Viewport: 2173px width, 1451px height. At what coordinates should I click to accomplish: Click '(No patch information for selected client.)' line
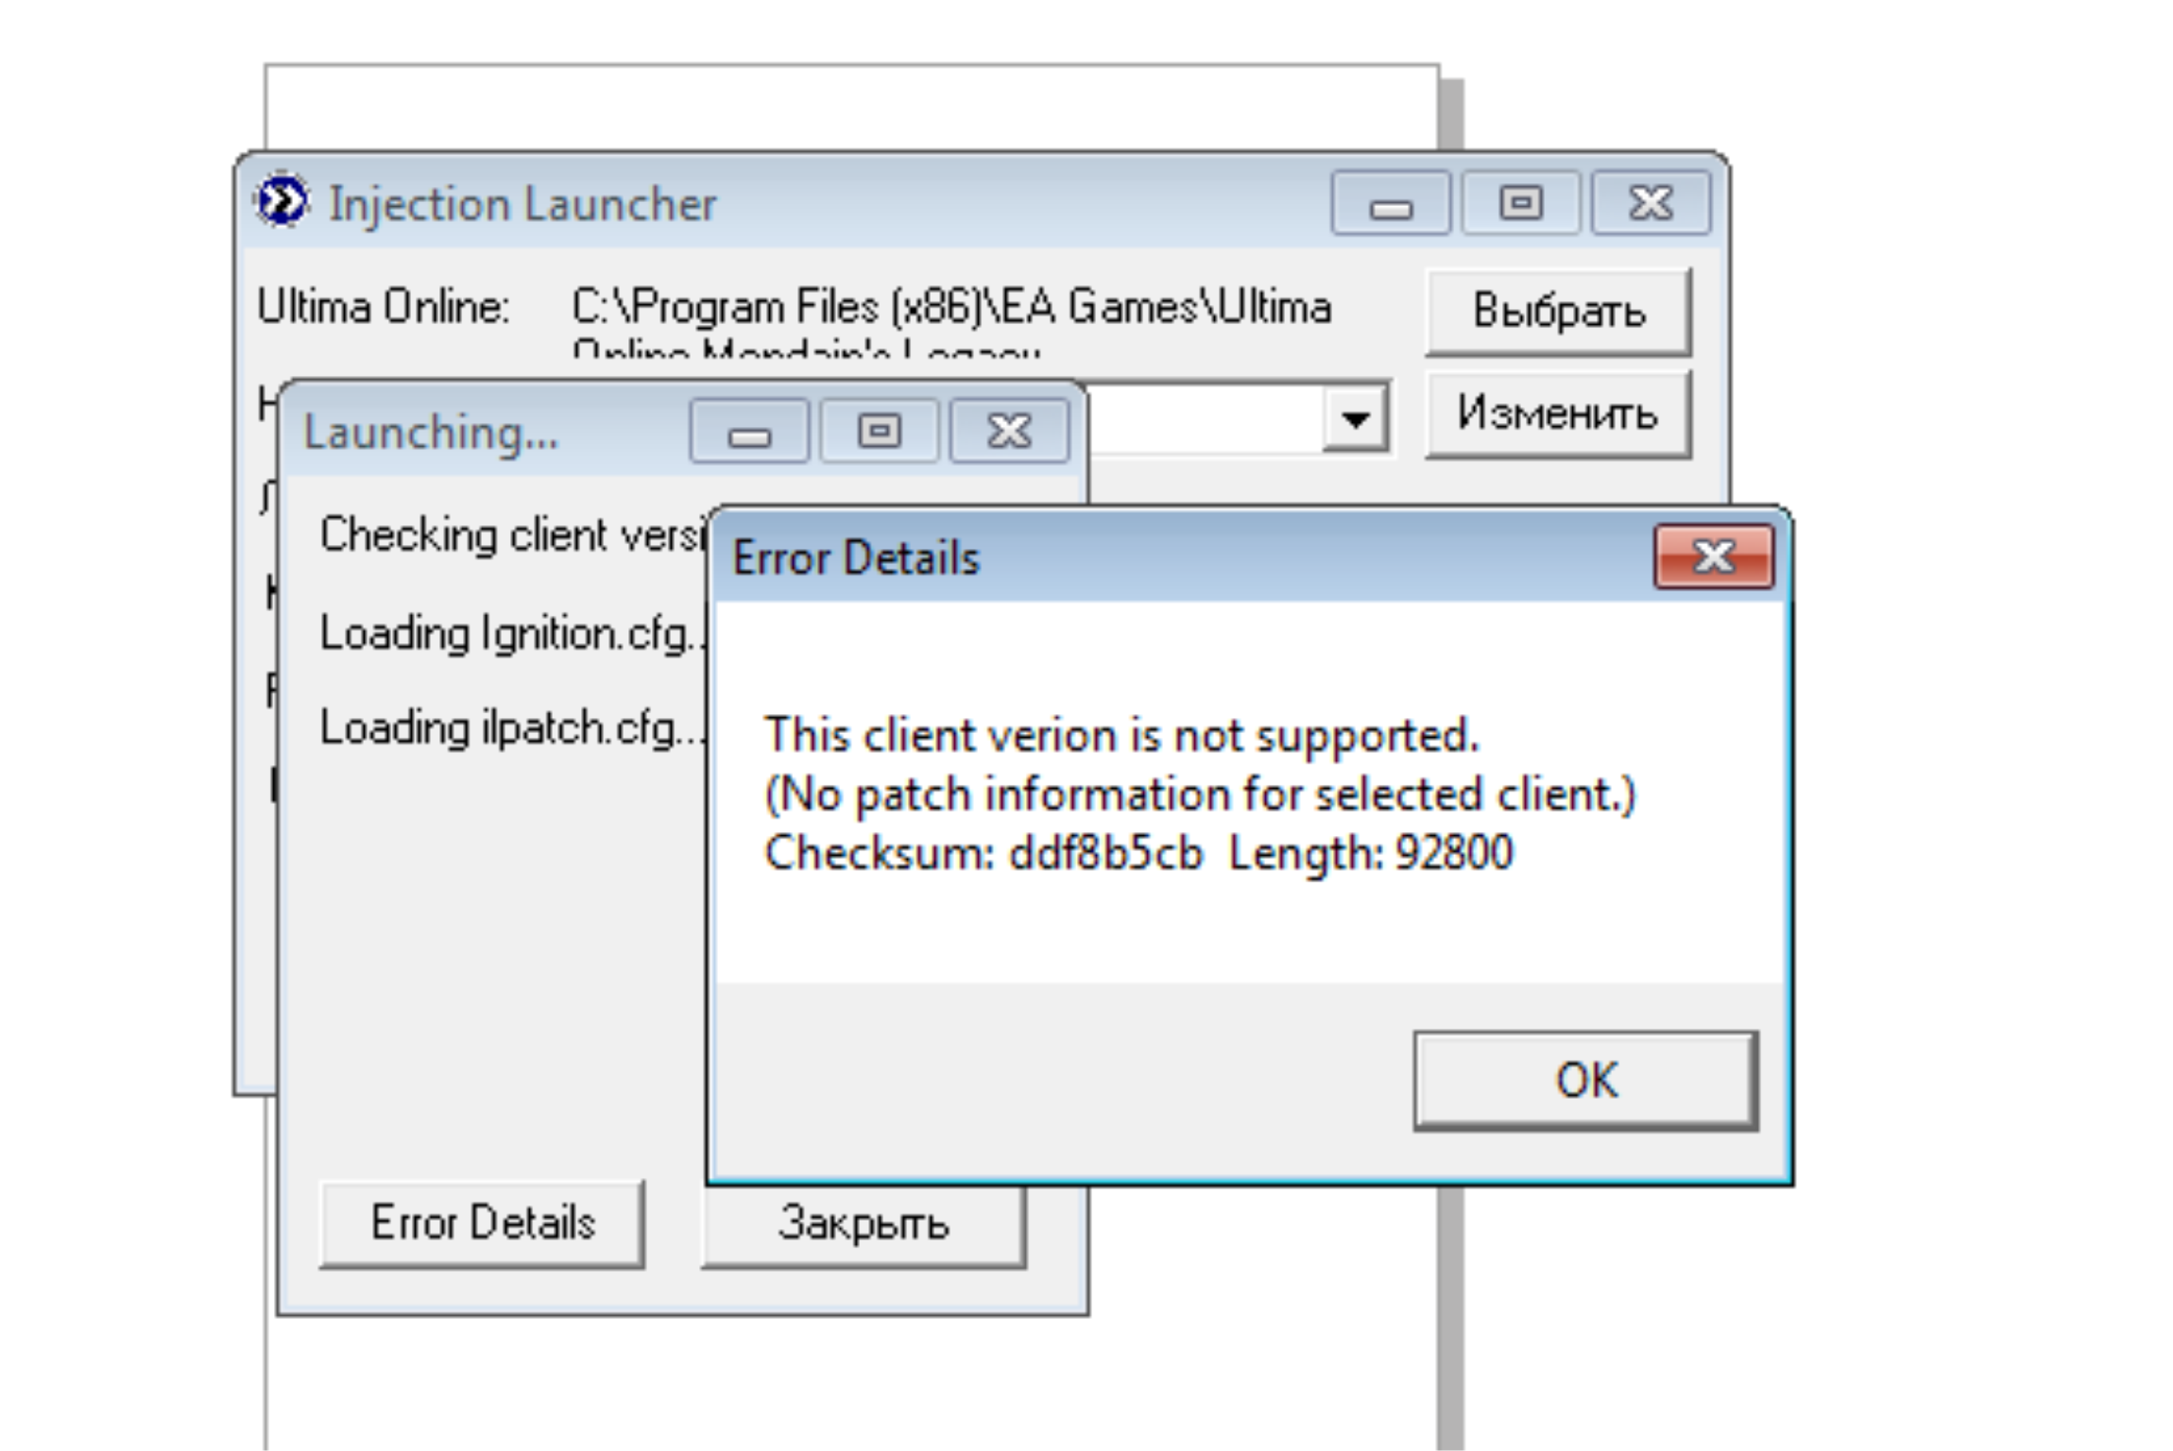pyautogui.click(x=1200, y=794)
